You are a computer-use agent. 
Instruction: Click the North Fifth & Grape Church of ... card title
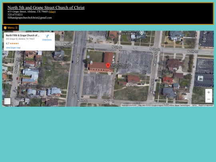click(22, 36)
